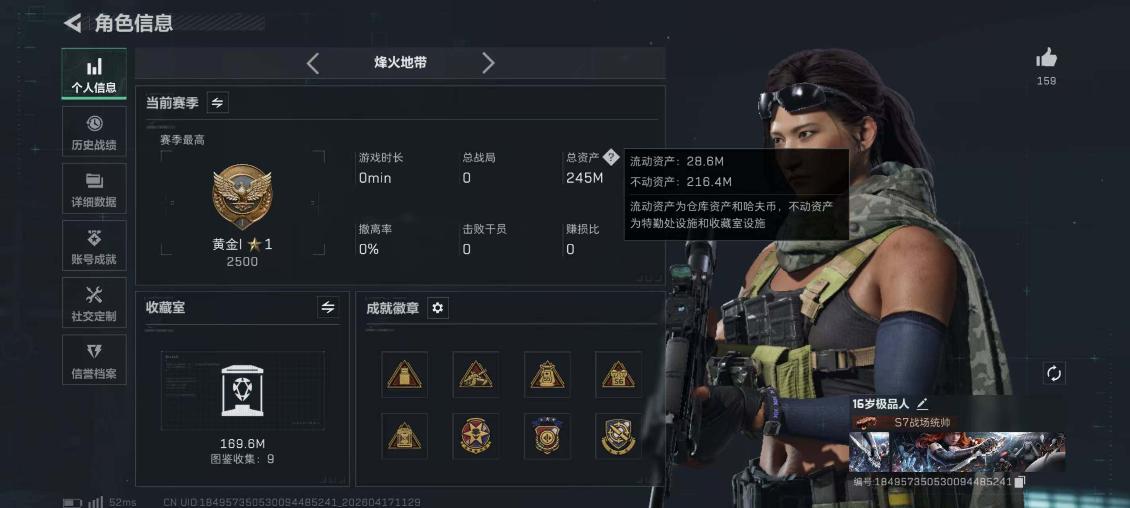1130x508 pixels.
Task: Open 社交定制 in the sidebar
Action: coord(94,303)
